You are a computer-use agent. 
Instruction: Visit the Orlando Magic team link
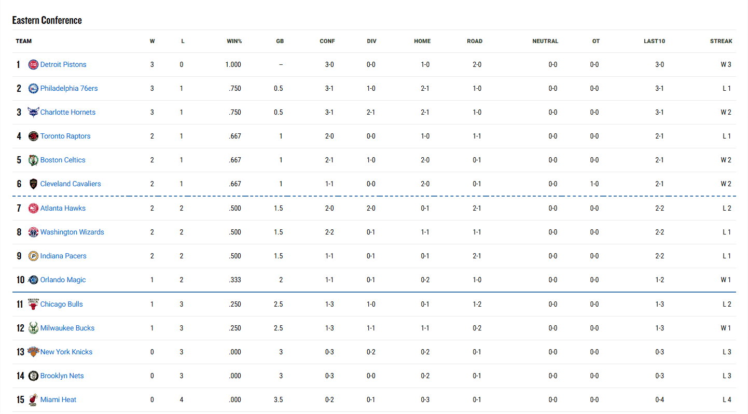63,280
